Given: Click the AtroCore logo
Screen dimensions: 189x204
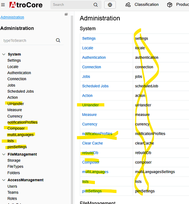Looking at the screenshot, I should 26,5.
